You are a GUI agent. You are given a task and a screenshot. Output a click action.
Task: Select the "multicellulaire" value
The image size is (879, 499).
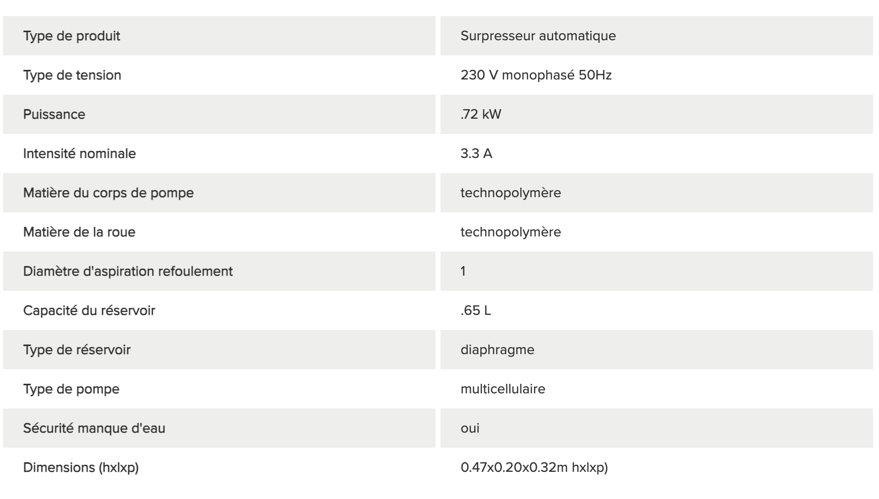502,389
